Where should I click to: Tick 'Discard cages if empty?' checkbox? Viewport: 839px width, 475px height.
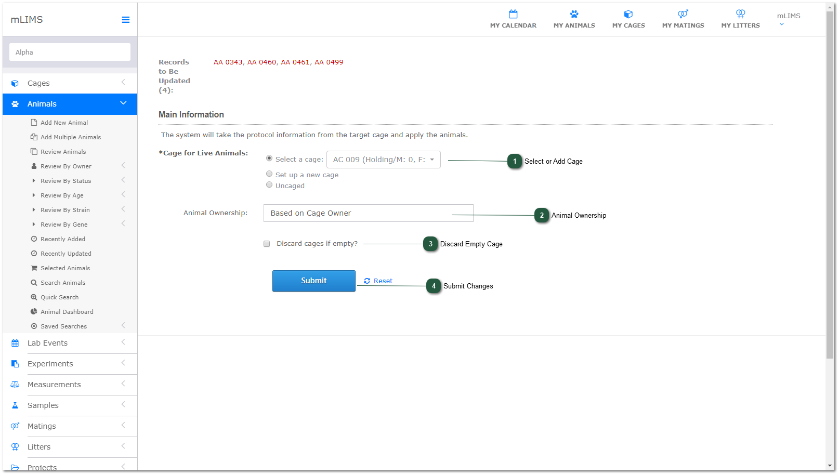(x=267, y=244)
